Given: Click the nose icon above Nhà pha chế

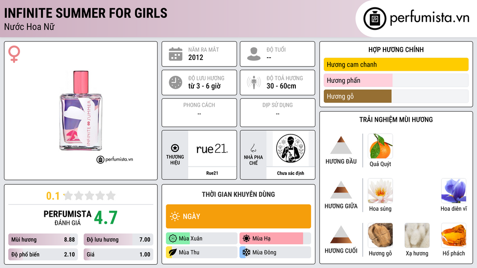Looking at the screenshot, I should (x=253, y=148).
